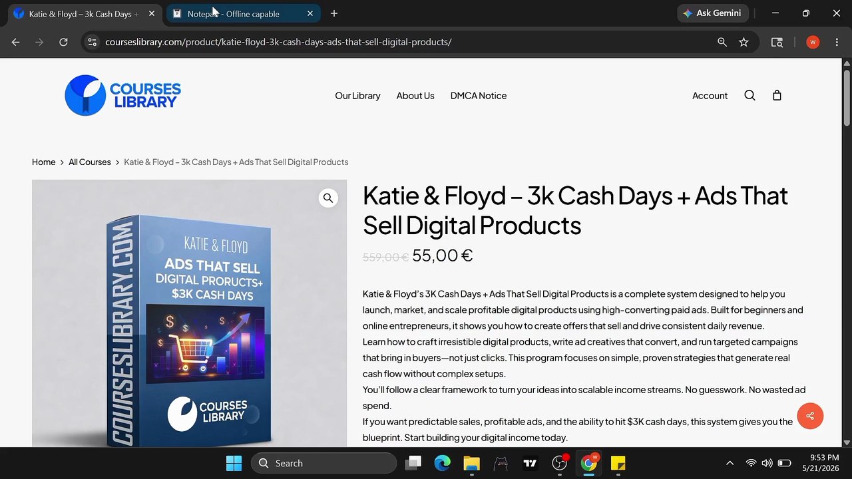Image resolution: width=852 pixels, height=479 pixels.
Task: Click the address bar URL
Action: click(x=278, y=42)
